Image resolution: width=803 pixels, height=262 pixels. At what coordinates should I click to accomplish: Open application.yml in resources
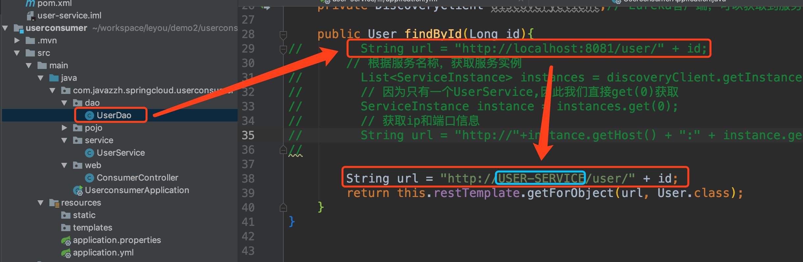tap(103, 252)
